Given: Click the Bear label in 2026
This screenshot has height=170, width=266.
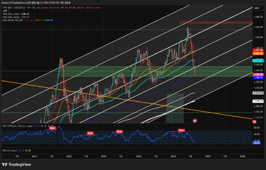Looking at the screenshot, I should (x=181, y=130).
